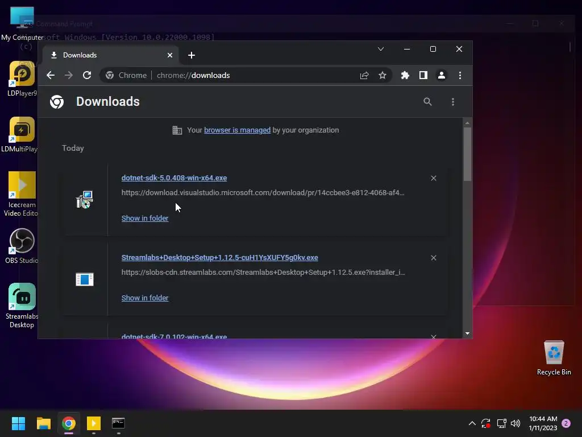Open Icecream Video Editor taskbar icon

94,423
